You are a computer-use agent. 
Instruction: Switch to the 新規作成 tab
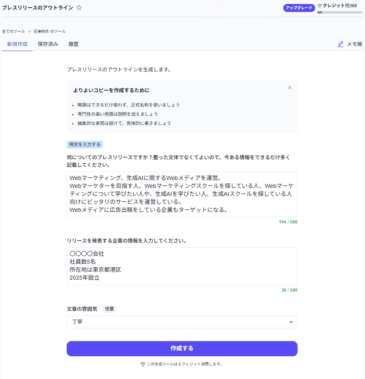(x=17, y=44)
